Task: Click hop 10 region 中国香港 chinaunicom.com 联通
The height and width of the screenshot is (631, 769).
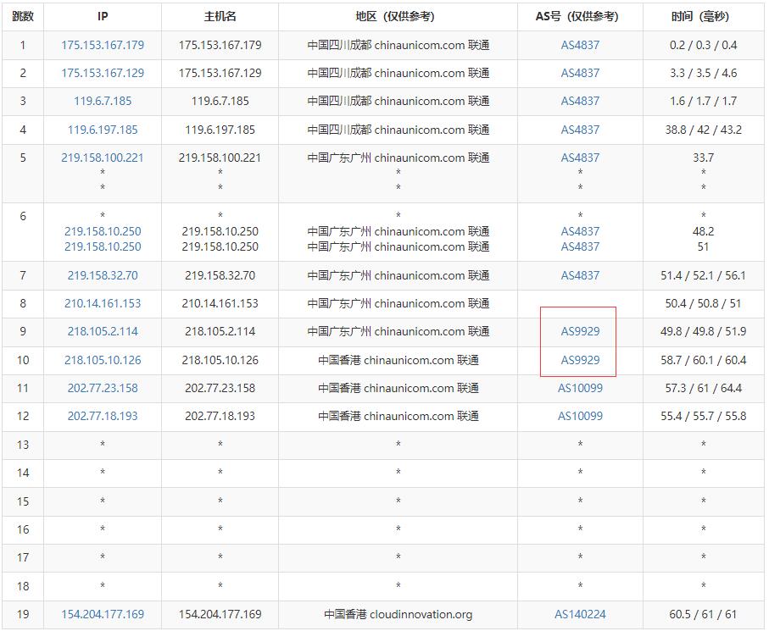Action: coord(398,360)
